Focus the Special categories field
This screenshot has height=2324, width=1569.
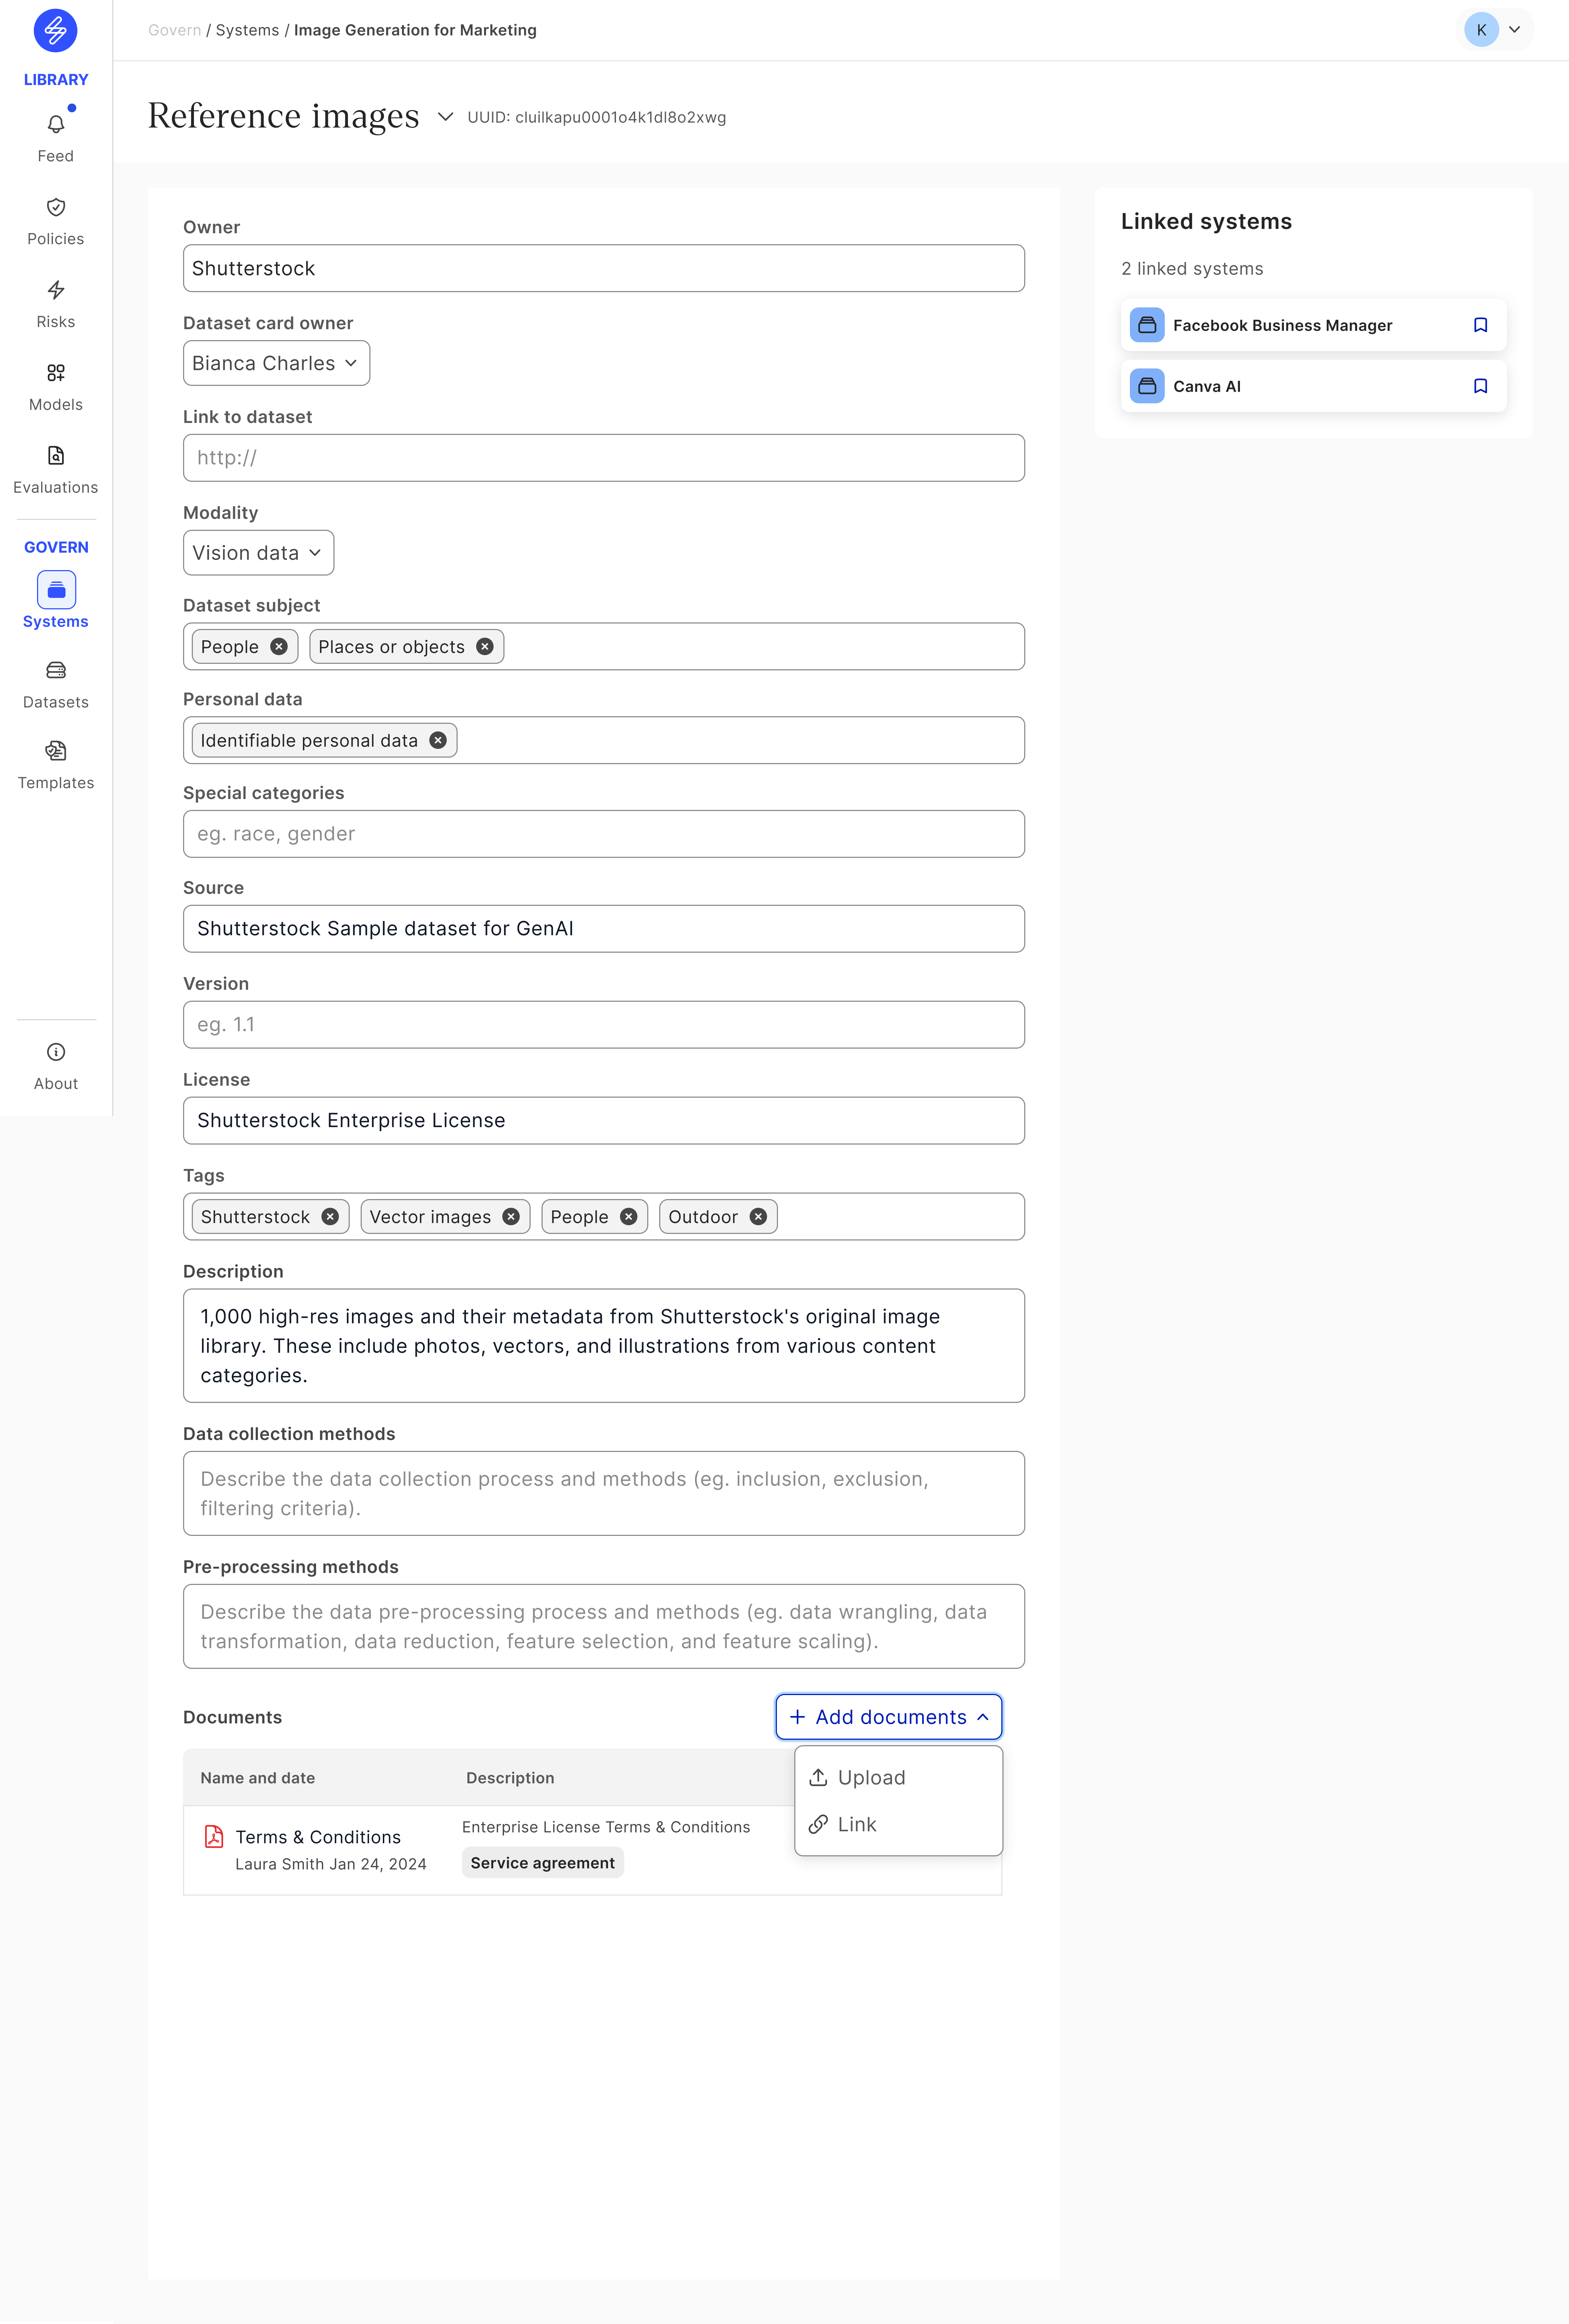click(x=604, y=834)
